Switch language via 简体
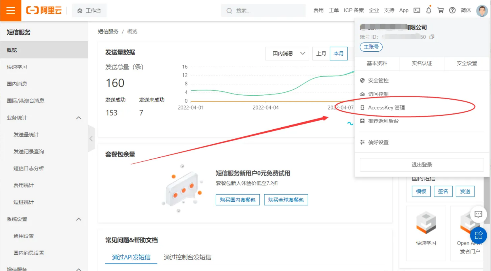Screen dimensions: 491x271 pyautogui.click(x=466, y=10)
